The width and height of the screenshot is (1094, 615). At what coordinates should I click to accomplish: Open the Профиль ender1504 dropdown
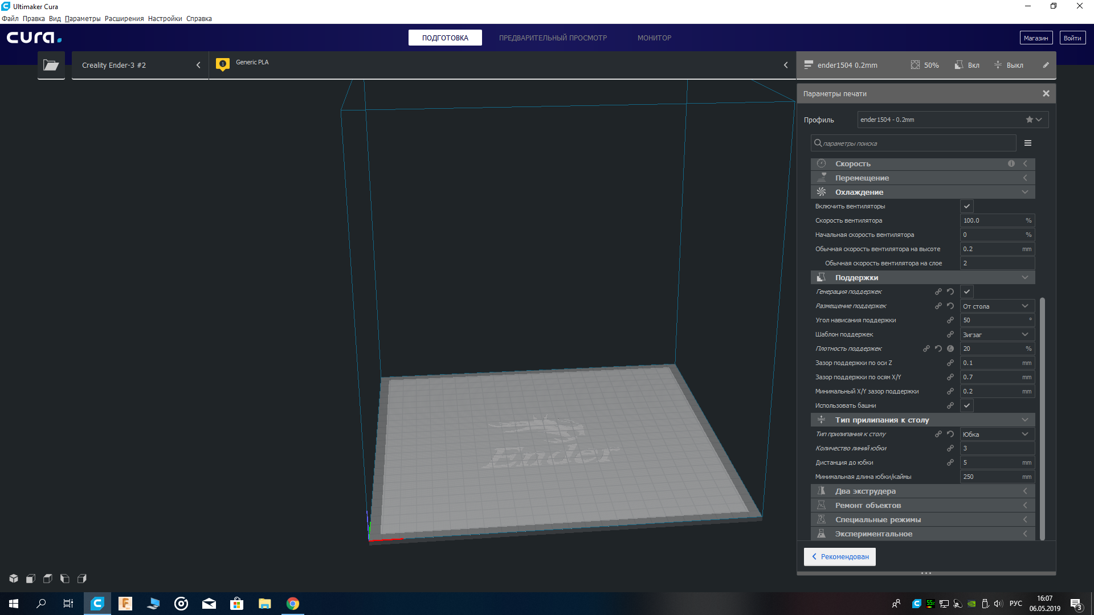click(953, 120)
